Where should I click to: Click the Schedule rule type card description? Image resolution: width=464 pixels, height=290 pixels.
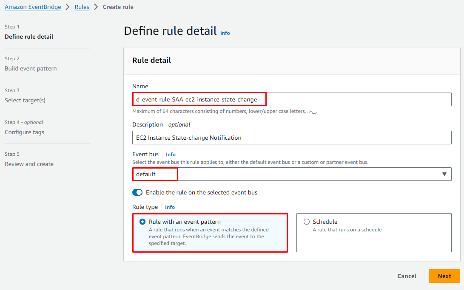[347, 230]
